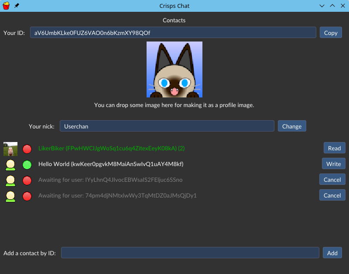
Task: Click the profile image drop hint text
Action: coord(174,105)
